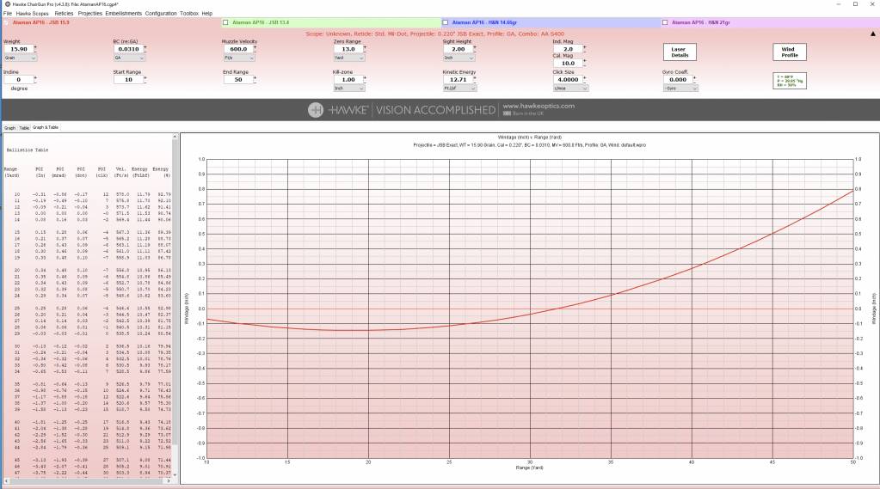The width and height of the screenshot is (880, 489).
Task: Click the Click Size field 4.0000
Action: click(x=568, y=79)
